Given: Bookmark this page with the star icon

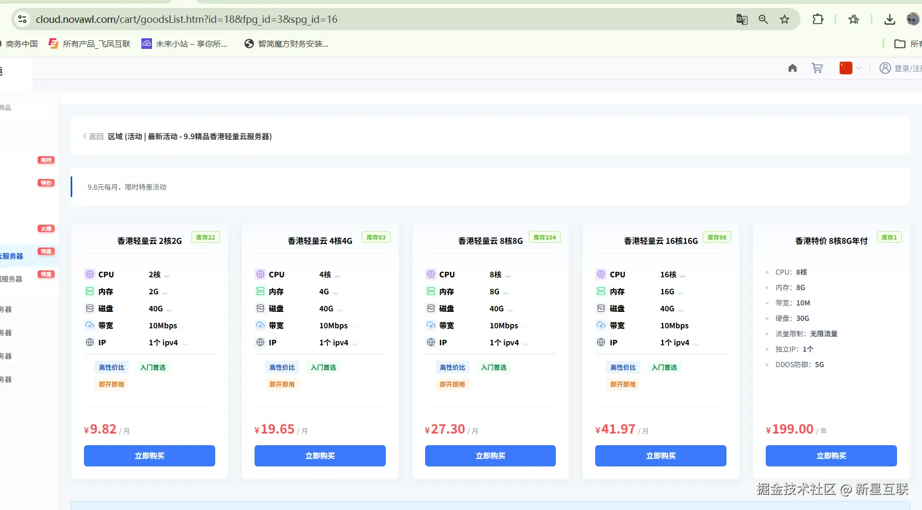Looking at the screenshot, I should 784,20.
